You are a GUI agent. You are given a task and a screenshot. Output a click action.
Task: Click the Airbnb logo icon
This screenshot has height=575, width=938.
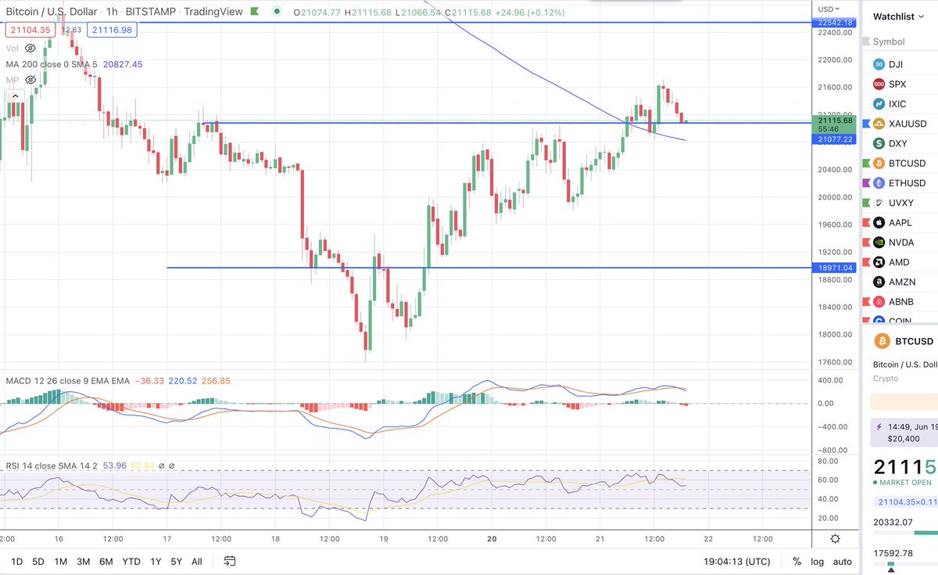pyautogui.click(x=879, y=302)
